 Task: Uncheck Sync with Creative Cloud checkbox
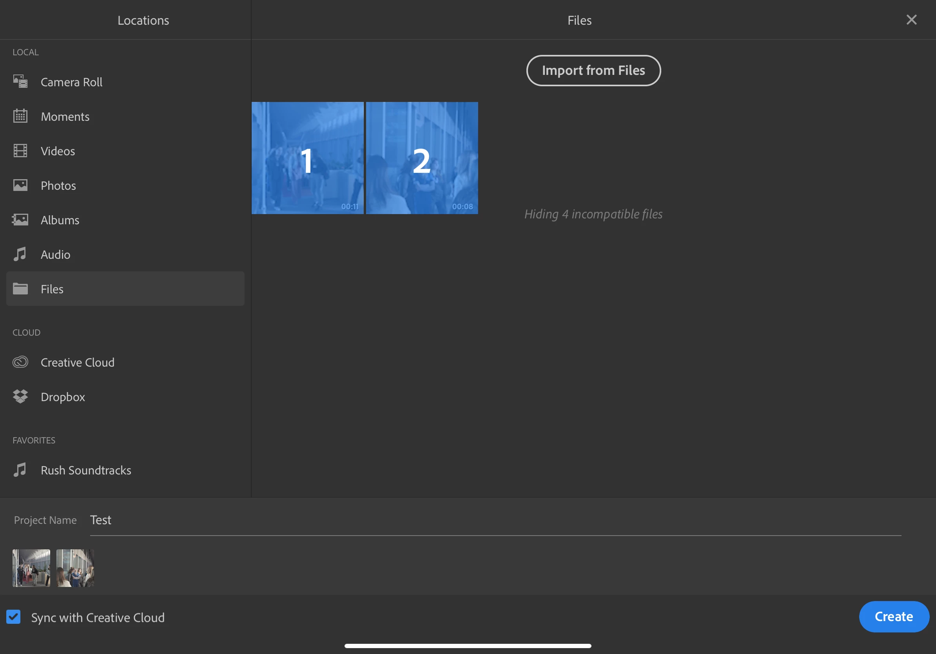pos(13,617)
